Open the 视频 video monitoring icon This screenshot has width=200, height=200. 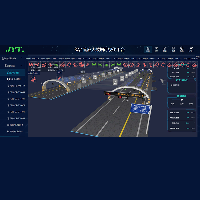[173, 48]
